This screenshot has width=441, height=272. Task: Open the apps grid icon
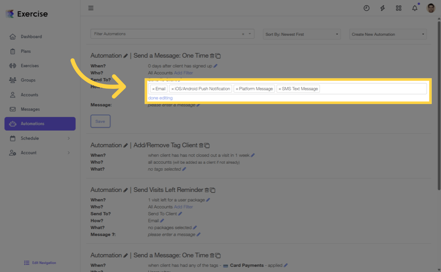(x=399, y=8)
